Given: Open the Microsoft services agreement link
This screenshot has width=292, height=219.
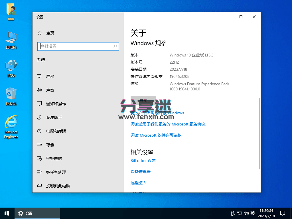Looking at the screenshot, I should point(168,124).
